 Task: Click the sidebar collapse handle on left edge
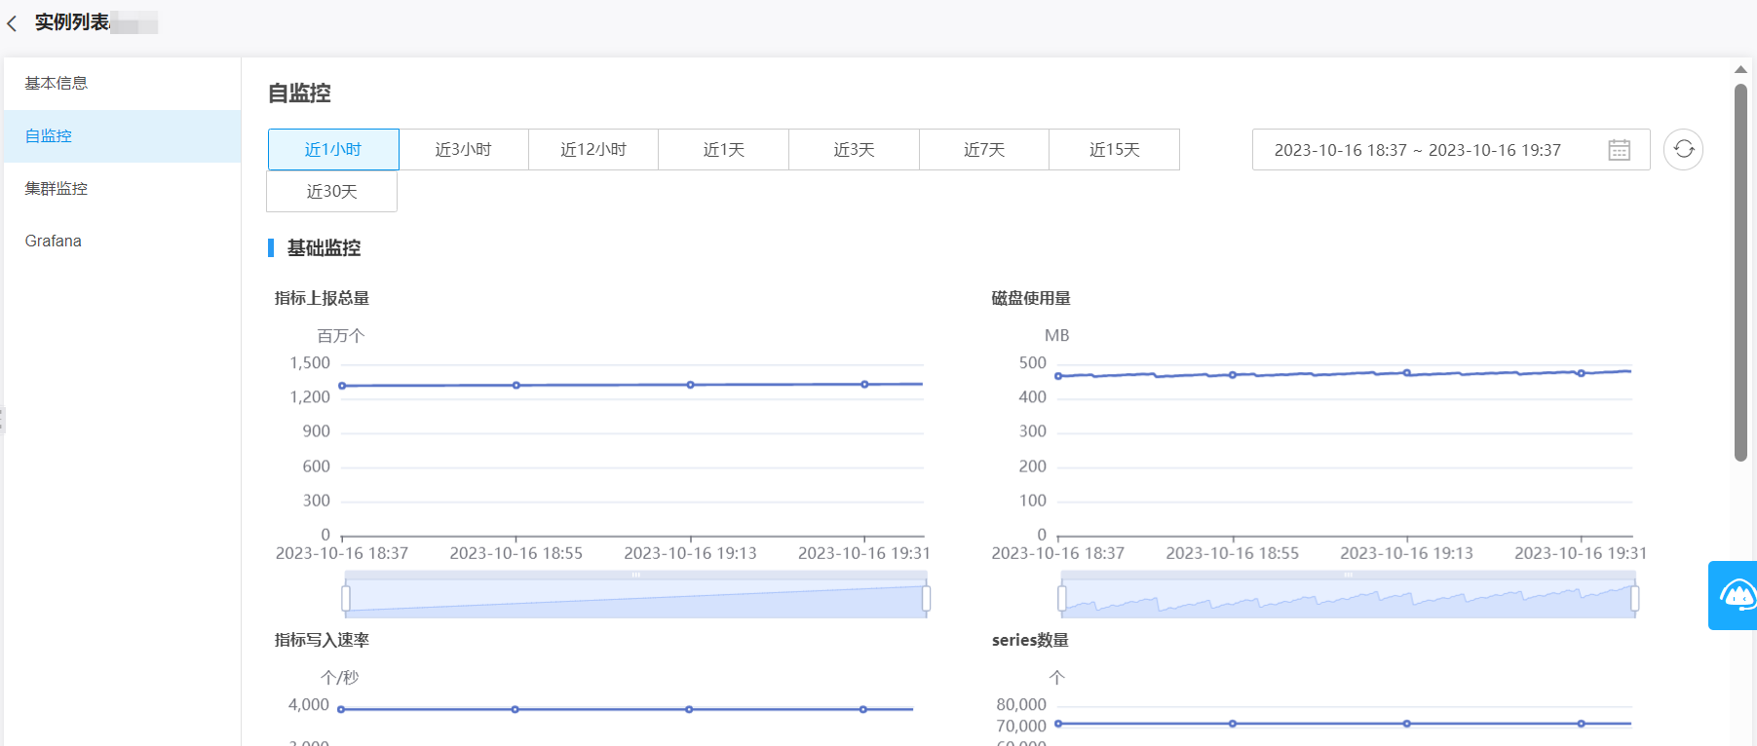tap(2, 420)
